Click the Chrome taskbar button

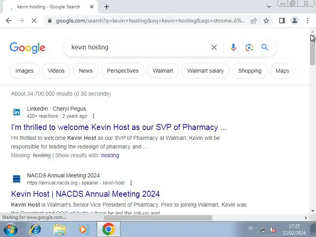pyautogui.click(x=109, y=229)
